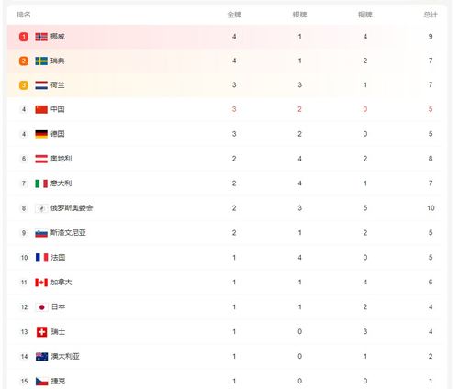Select the 澳大利亚 row name
Screen dimensions: 459x389
click(x=65, y=357)
